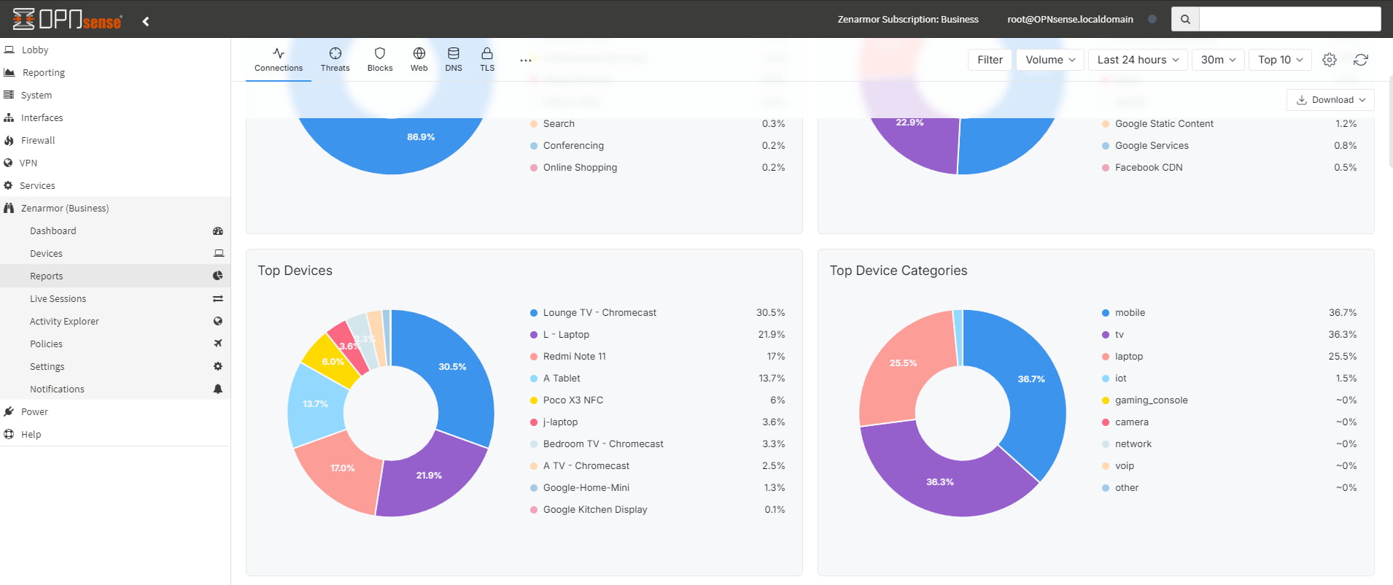Toggle Lounge TV - Chromecast legend entry
Image resolution: width=1393 pixels, height=585 pixels.
point(599,313)
